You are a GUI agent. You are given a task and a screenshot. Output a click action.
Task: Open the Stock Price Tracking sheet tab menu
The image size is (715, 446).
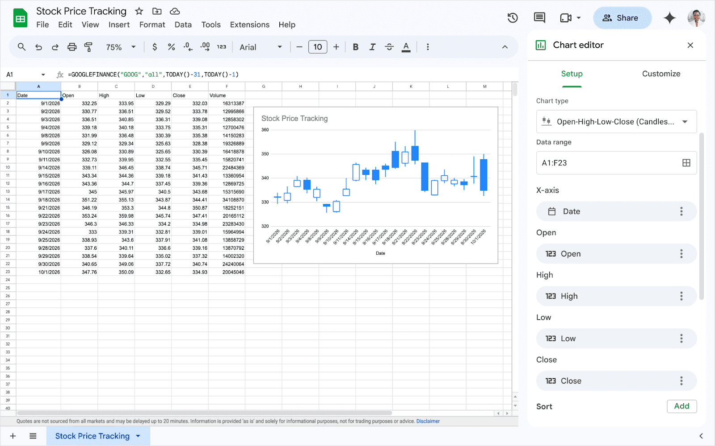coord(138,436)
